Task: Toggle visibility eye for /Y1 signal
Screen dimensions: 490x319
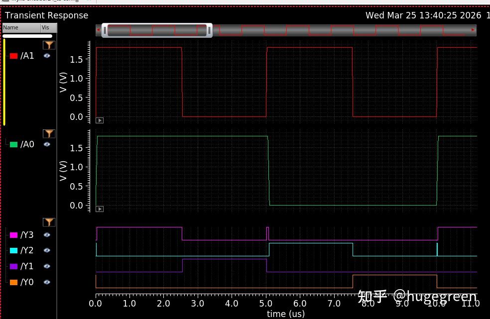Action: point(47,266)
